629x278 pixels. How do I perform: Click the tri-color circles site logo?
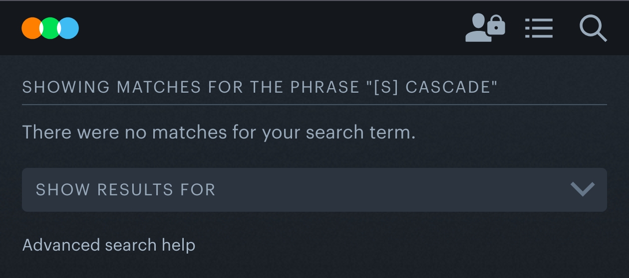50,28
